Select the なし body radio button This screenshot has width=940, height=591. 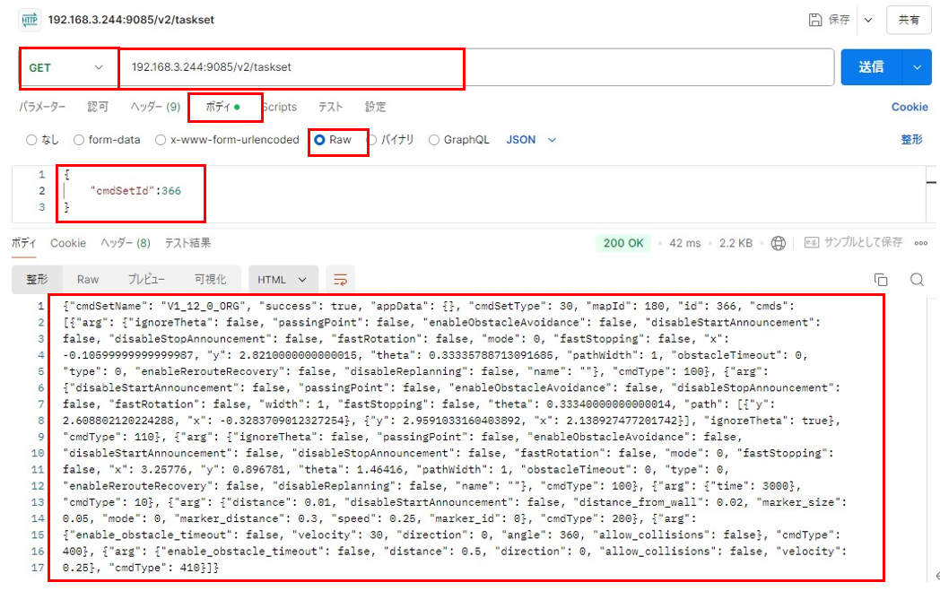tap(31, 140)
